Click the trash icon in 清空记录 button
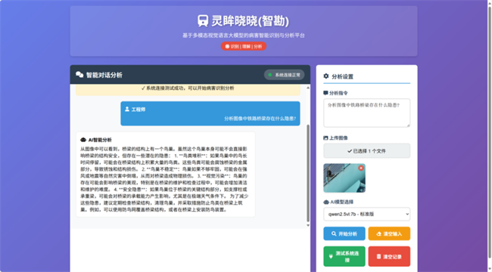This screenshot has width=492, height=272. point(378,256)
